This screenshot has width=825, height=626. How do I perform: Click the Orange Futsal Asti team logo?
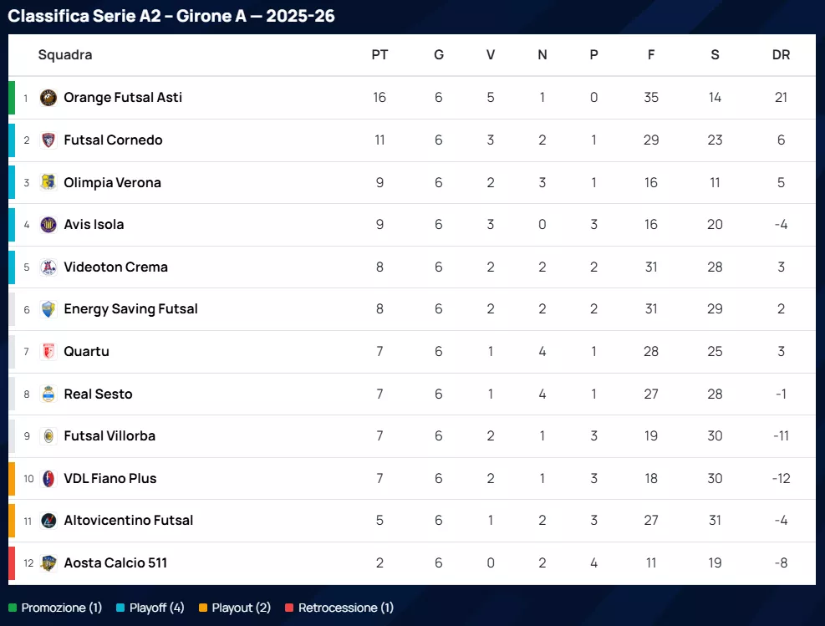48,98
